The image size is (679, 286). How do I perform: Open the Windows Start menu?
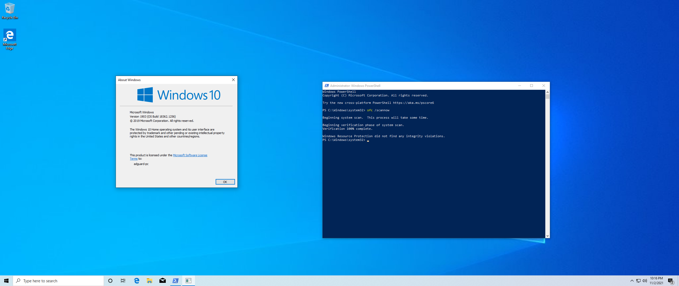tap(6, 281)
